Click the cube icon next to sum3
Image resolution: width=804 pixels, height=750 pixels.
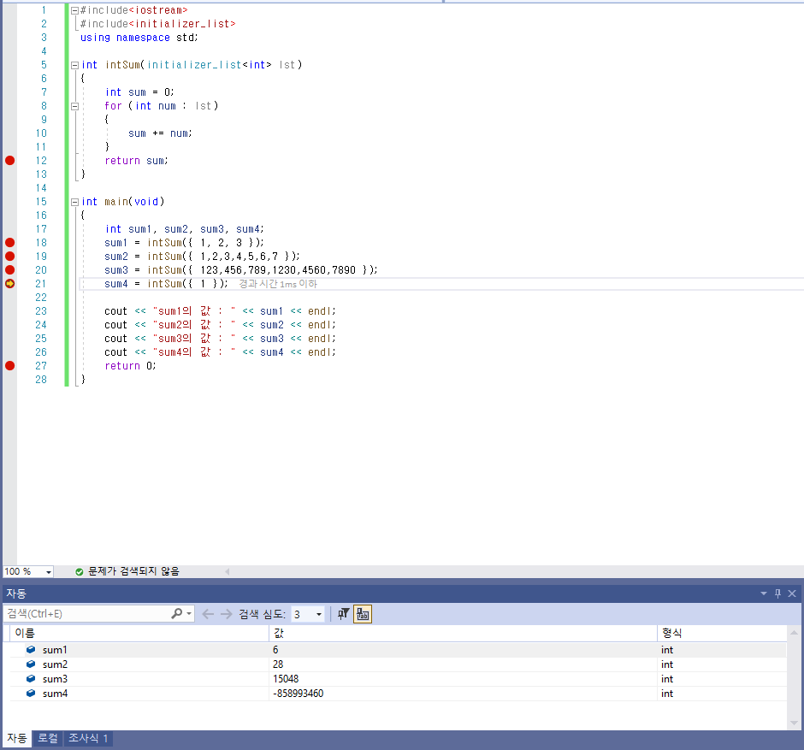(x=31, y=678)
